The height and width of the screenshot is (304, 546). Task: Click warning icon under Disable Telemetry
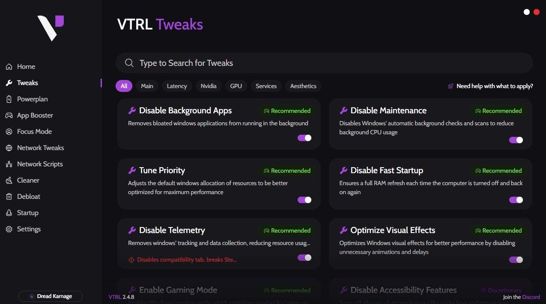click(131, 260)
